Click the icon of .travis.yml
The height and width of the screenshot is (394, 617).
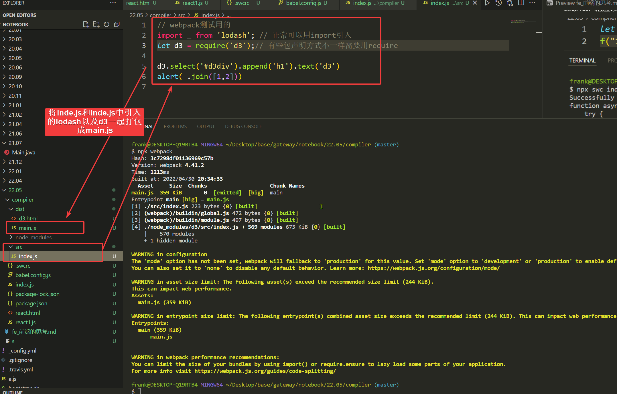pyautogui.click(x=3, y=369)
